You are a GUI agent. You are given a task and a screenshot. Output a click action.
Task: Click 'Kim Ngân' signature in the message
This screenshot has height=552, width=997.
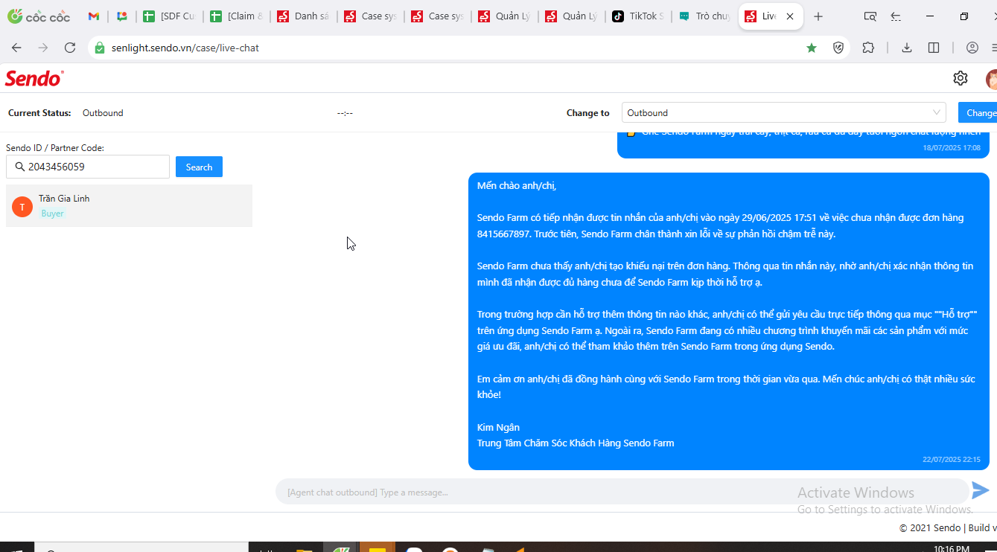coord(498,427)
